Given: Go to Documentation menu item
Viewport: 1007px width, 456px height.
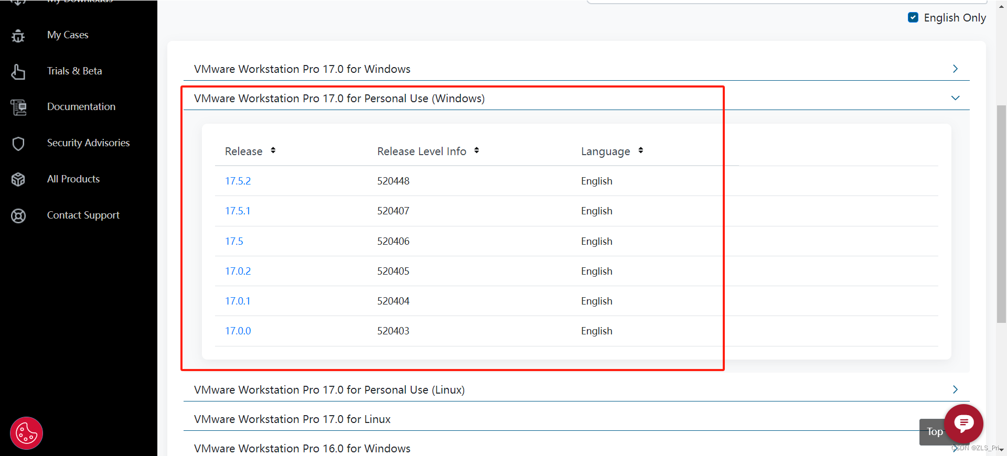Looking at the screenshot, I should click(x=81, y=106).
